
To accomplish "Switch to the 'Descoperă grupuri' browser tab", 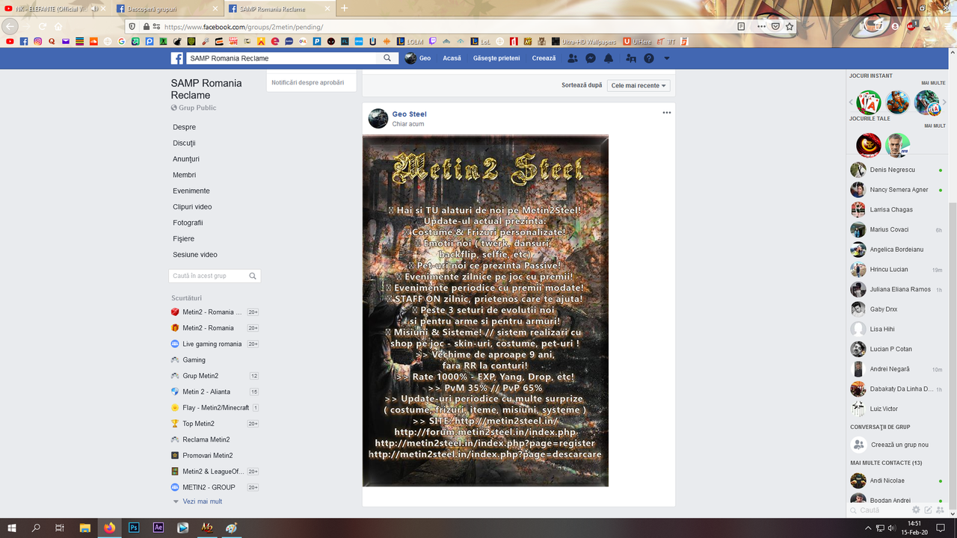I will coord(168,8).
